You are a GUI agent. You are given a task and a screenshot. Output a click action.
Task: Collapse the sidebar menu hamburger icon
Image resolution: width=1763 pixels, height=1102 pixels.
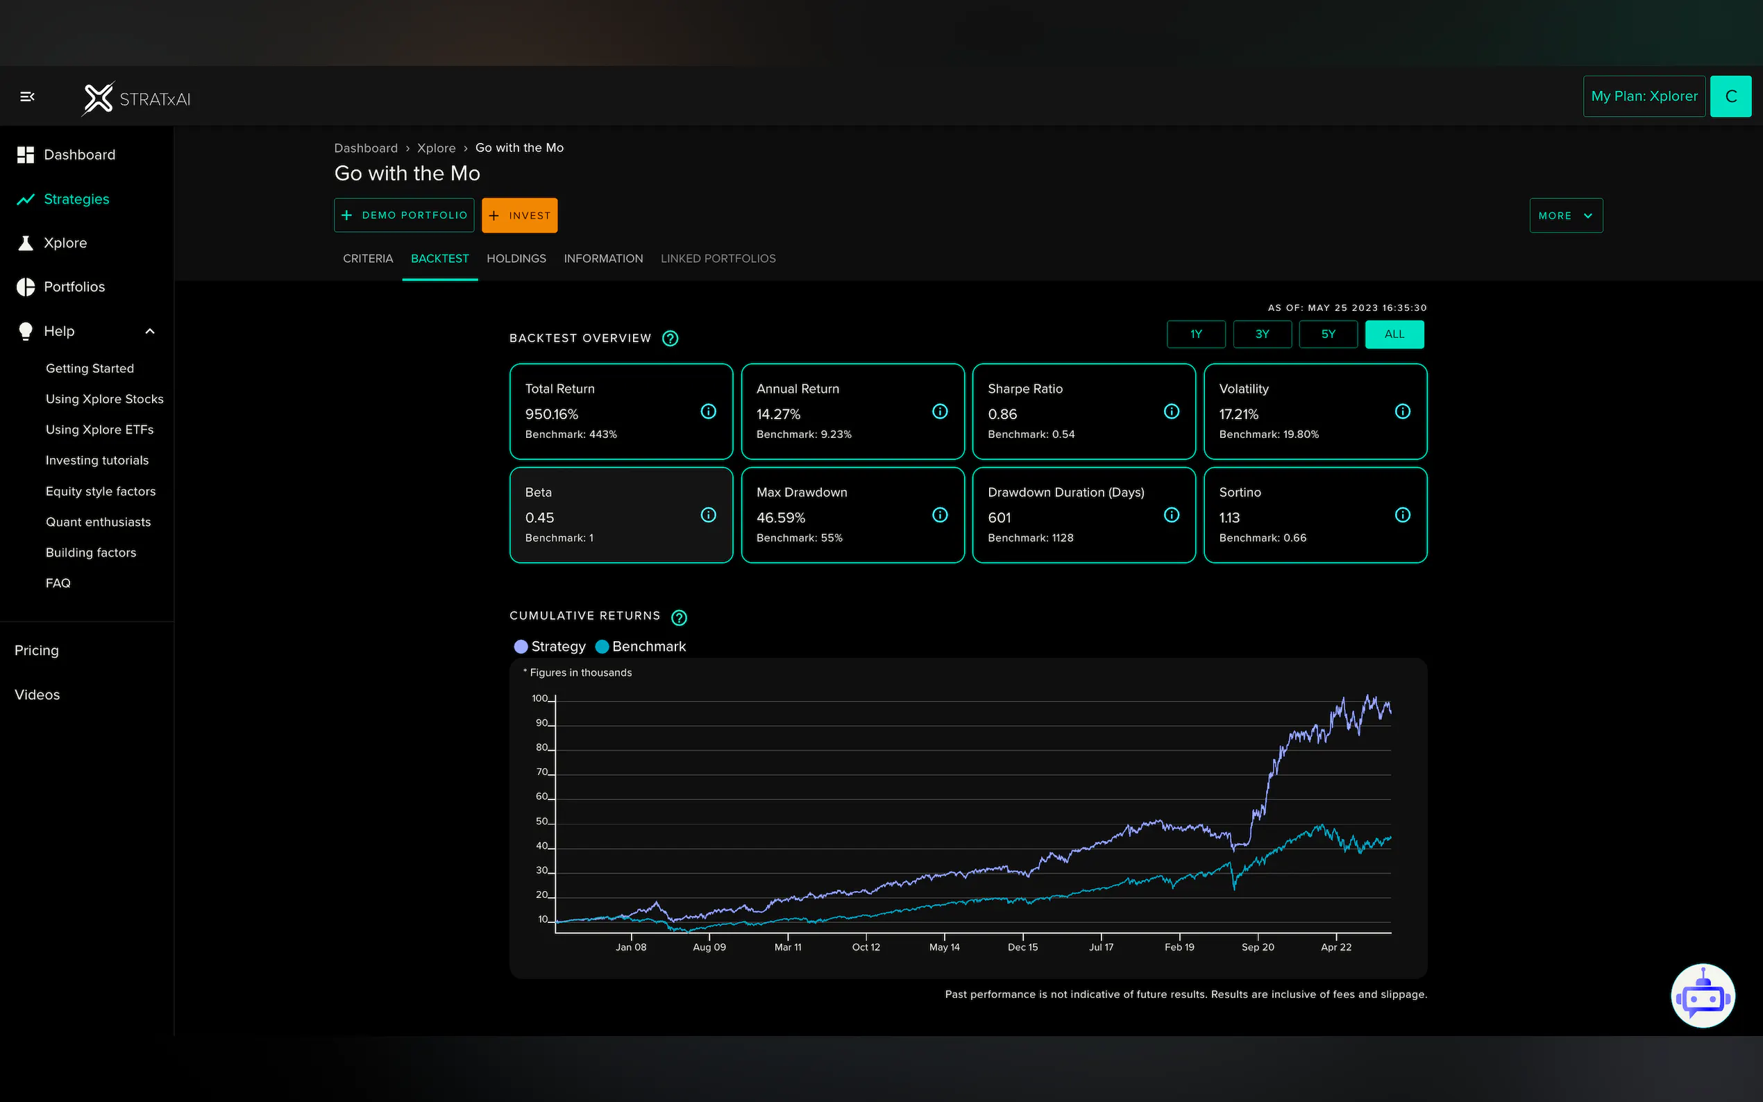click(x=28, y=96)
